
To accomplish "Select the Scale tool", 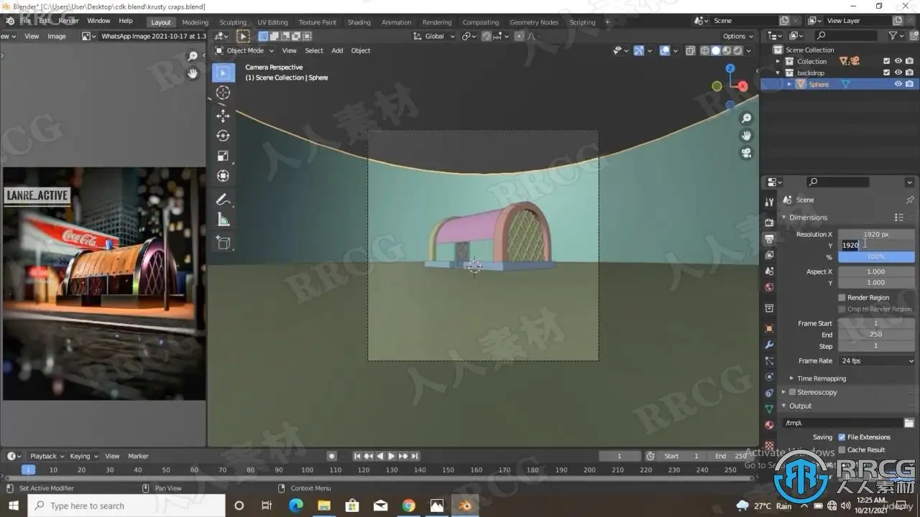I will pyautogui.click(x=223, y=156).
